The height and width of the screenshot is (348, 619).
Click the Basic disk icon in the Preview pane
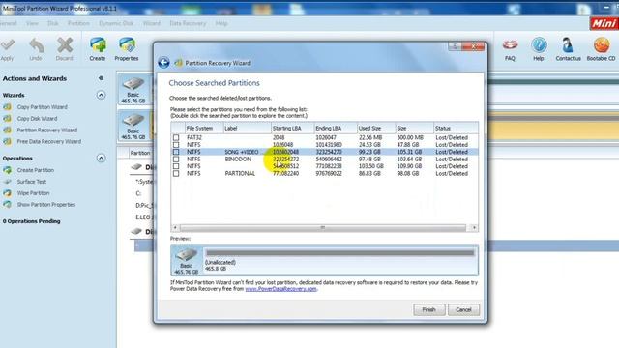tap(186, 261)
